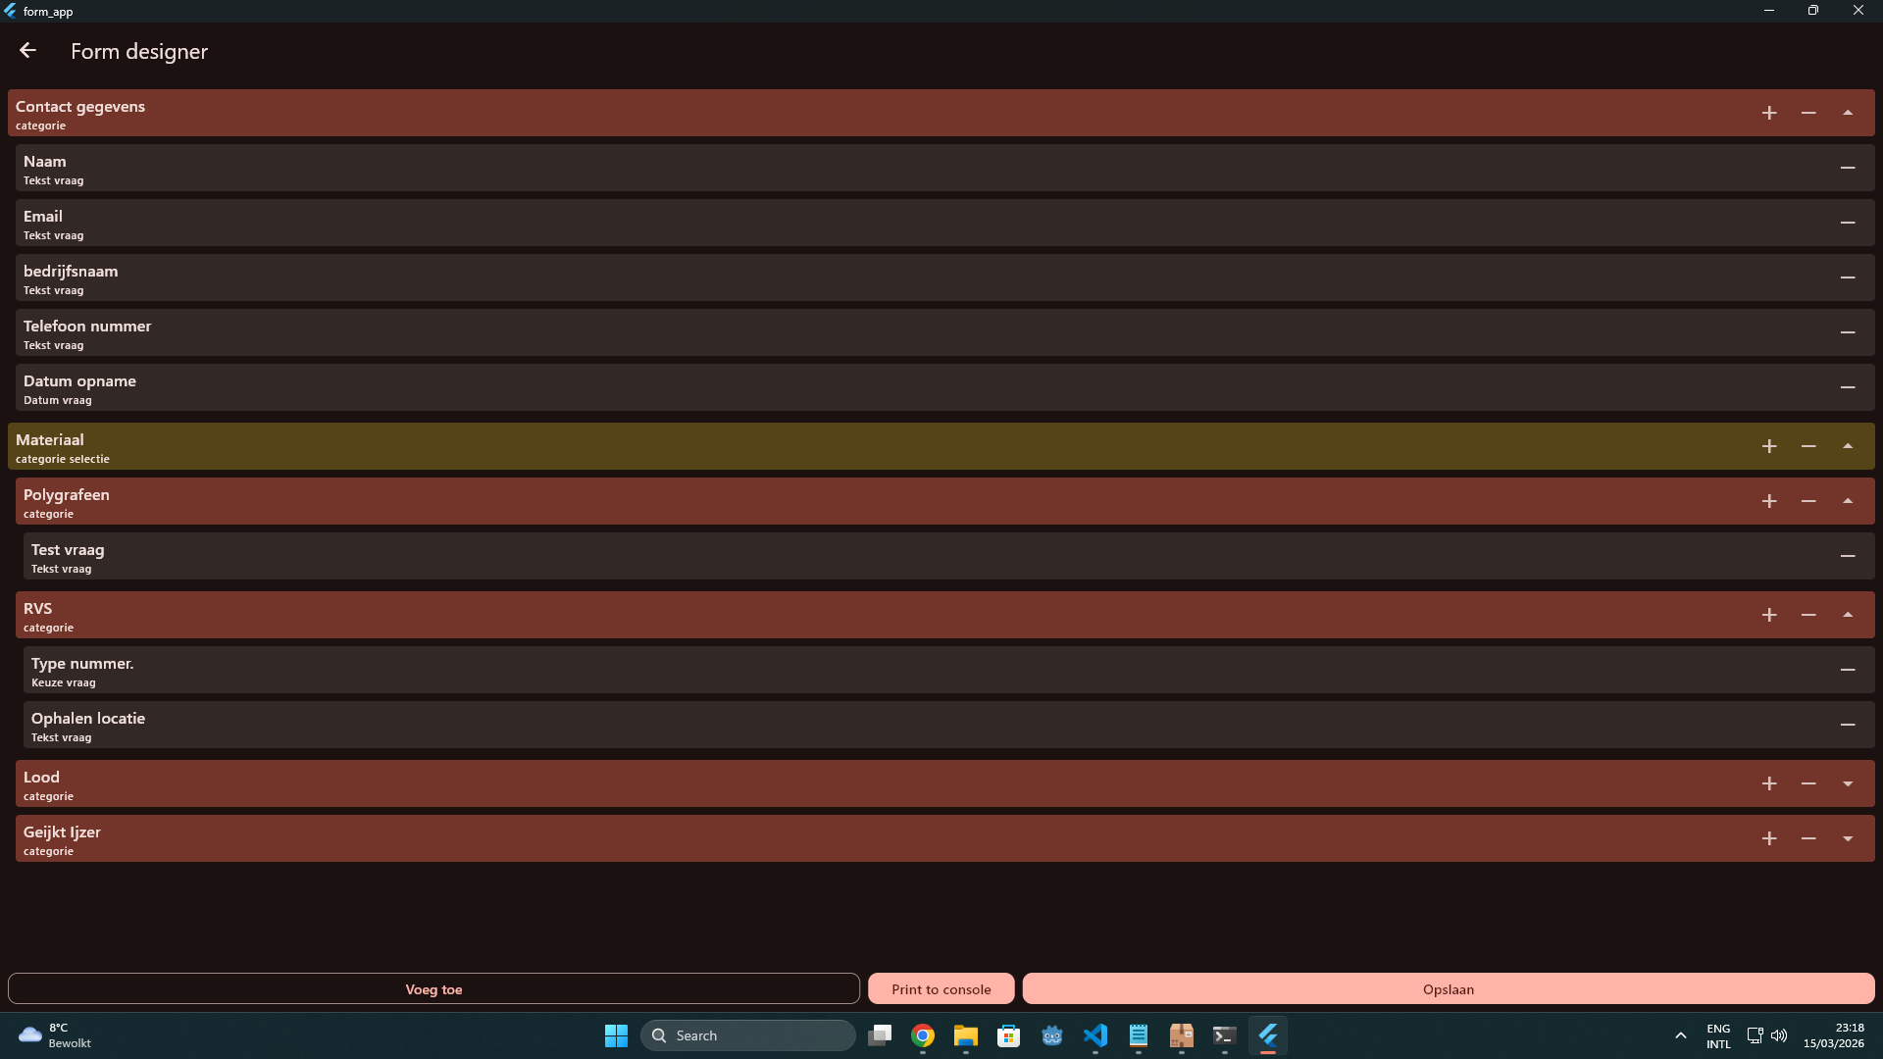Add item to Contact gegevens category
The height and width of the screenshot is (1059, 1883).
(1769, 113)
